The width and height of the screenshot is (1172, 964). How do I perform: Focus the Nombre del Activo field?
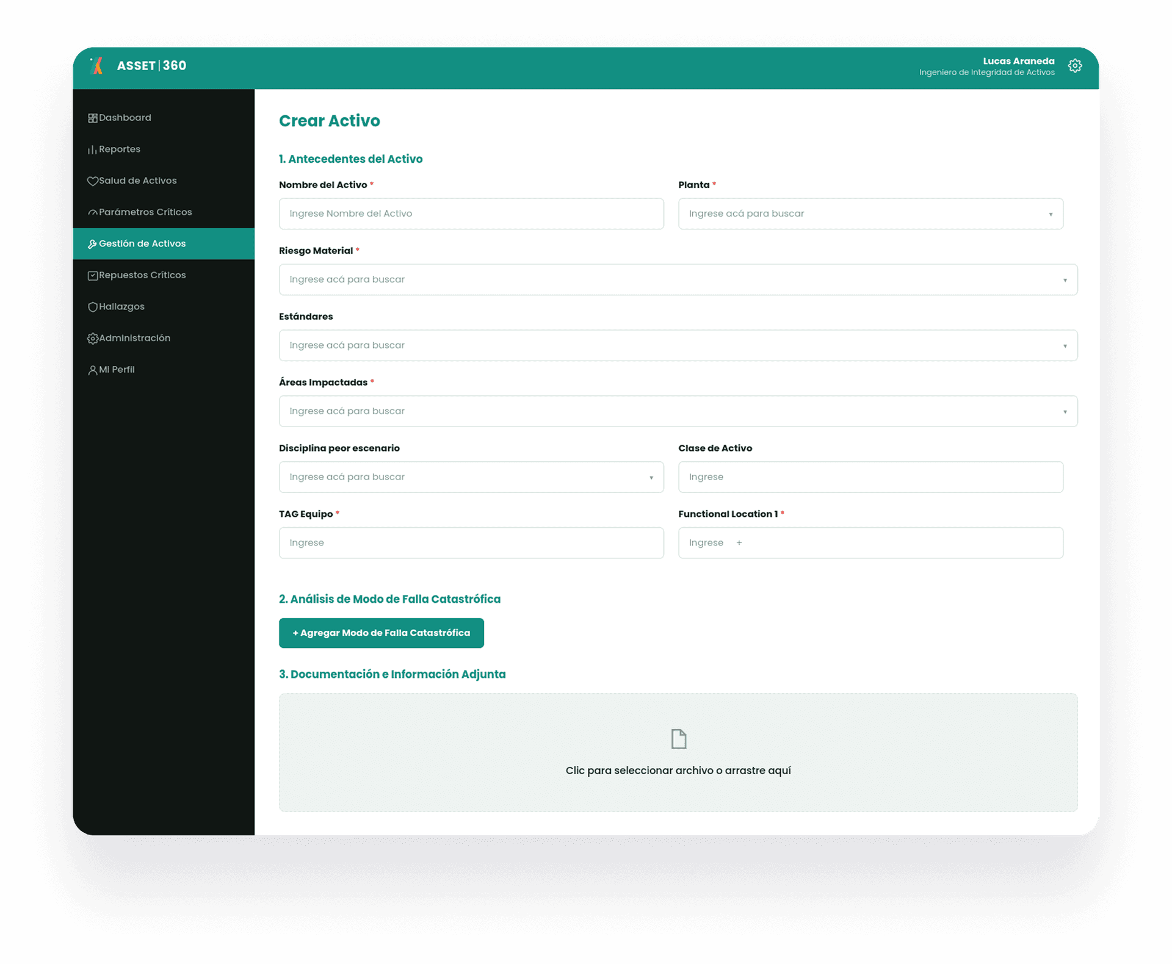(x=471, y=214)
